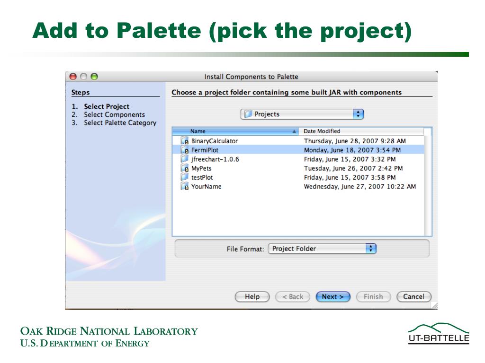Click the file list vertical scrollbar
485x363 pixels.
(x=428, y=185)
